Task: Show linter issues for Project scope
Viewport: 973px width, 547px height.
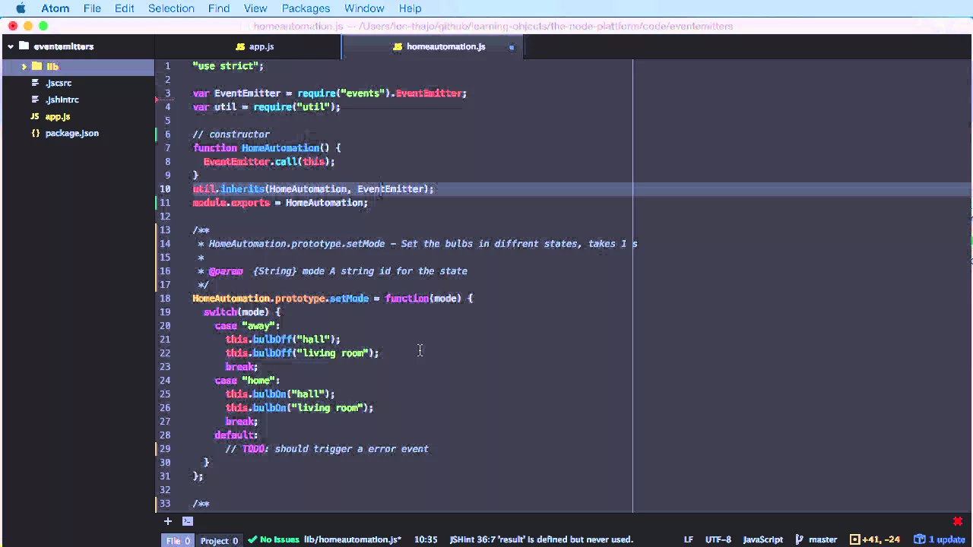Action: click(x=219, y=540)
